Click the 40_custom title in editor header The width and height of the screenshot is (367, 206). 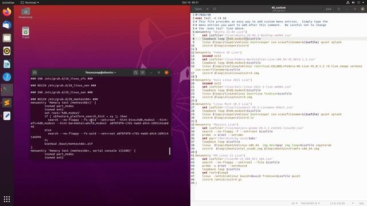pos(279,7)
